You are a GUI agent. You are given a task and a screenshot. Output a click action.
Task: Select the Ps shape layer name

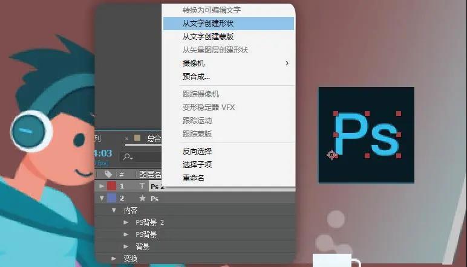(x=154, y=199)
